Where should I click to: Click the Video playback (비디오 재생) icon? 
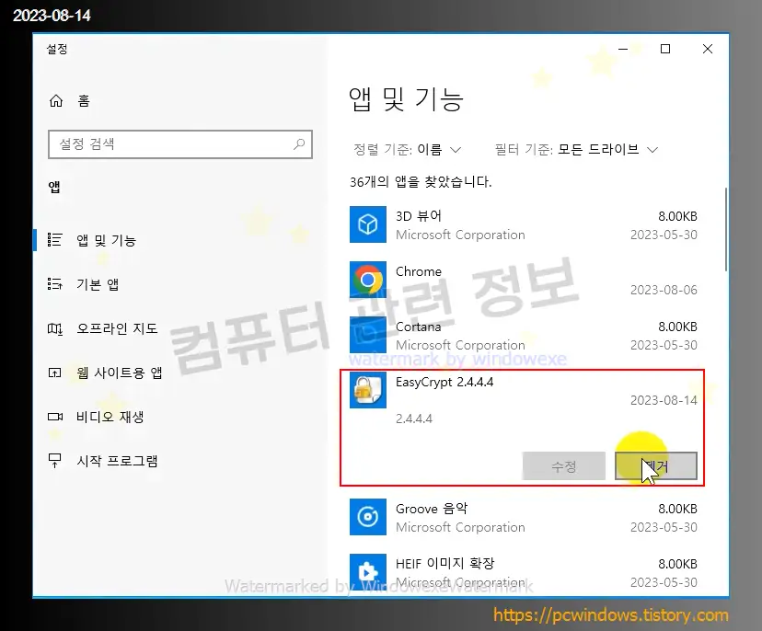coord(55,417)
